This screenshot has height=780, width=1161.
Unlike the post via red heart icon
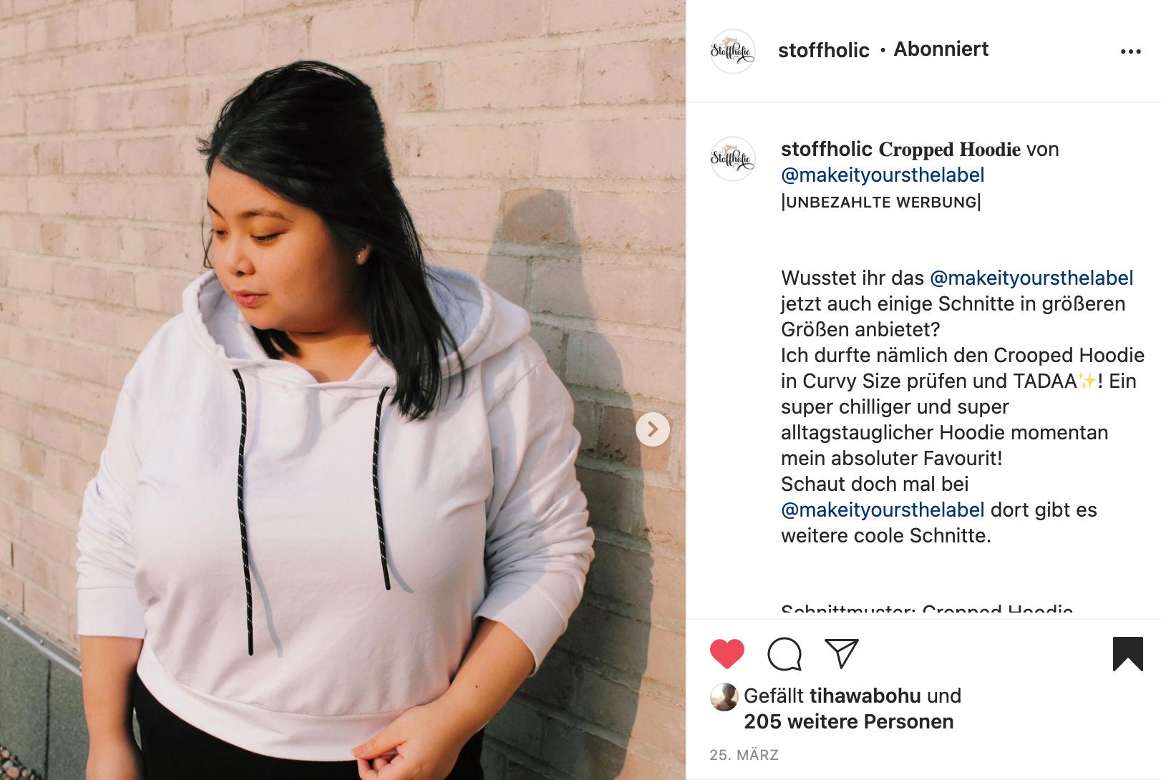[727, 654]
